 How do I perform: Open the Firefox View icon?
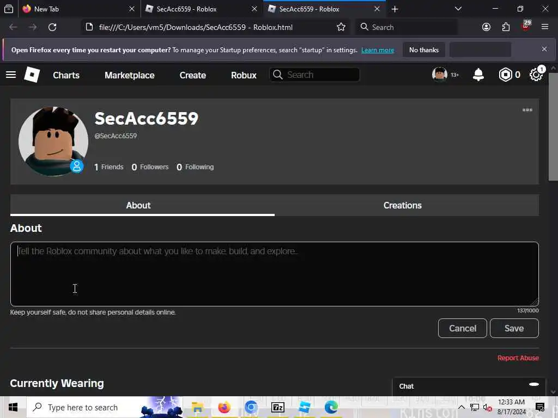(x=9, y=9)
